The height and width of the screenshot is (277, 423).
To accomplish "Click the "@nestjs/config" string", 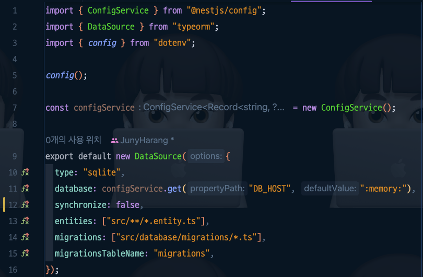I will pos(224,10).
